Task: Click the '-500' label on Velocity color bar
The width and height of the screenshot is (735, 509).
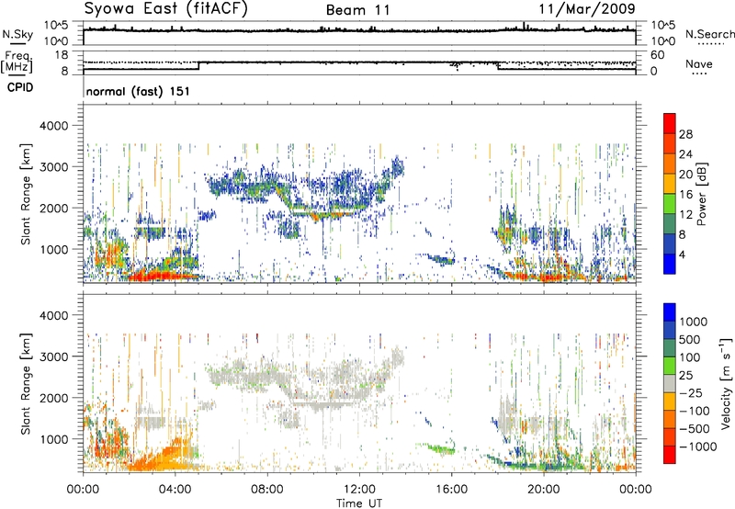Action: point(695,428)
